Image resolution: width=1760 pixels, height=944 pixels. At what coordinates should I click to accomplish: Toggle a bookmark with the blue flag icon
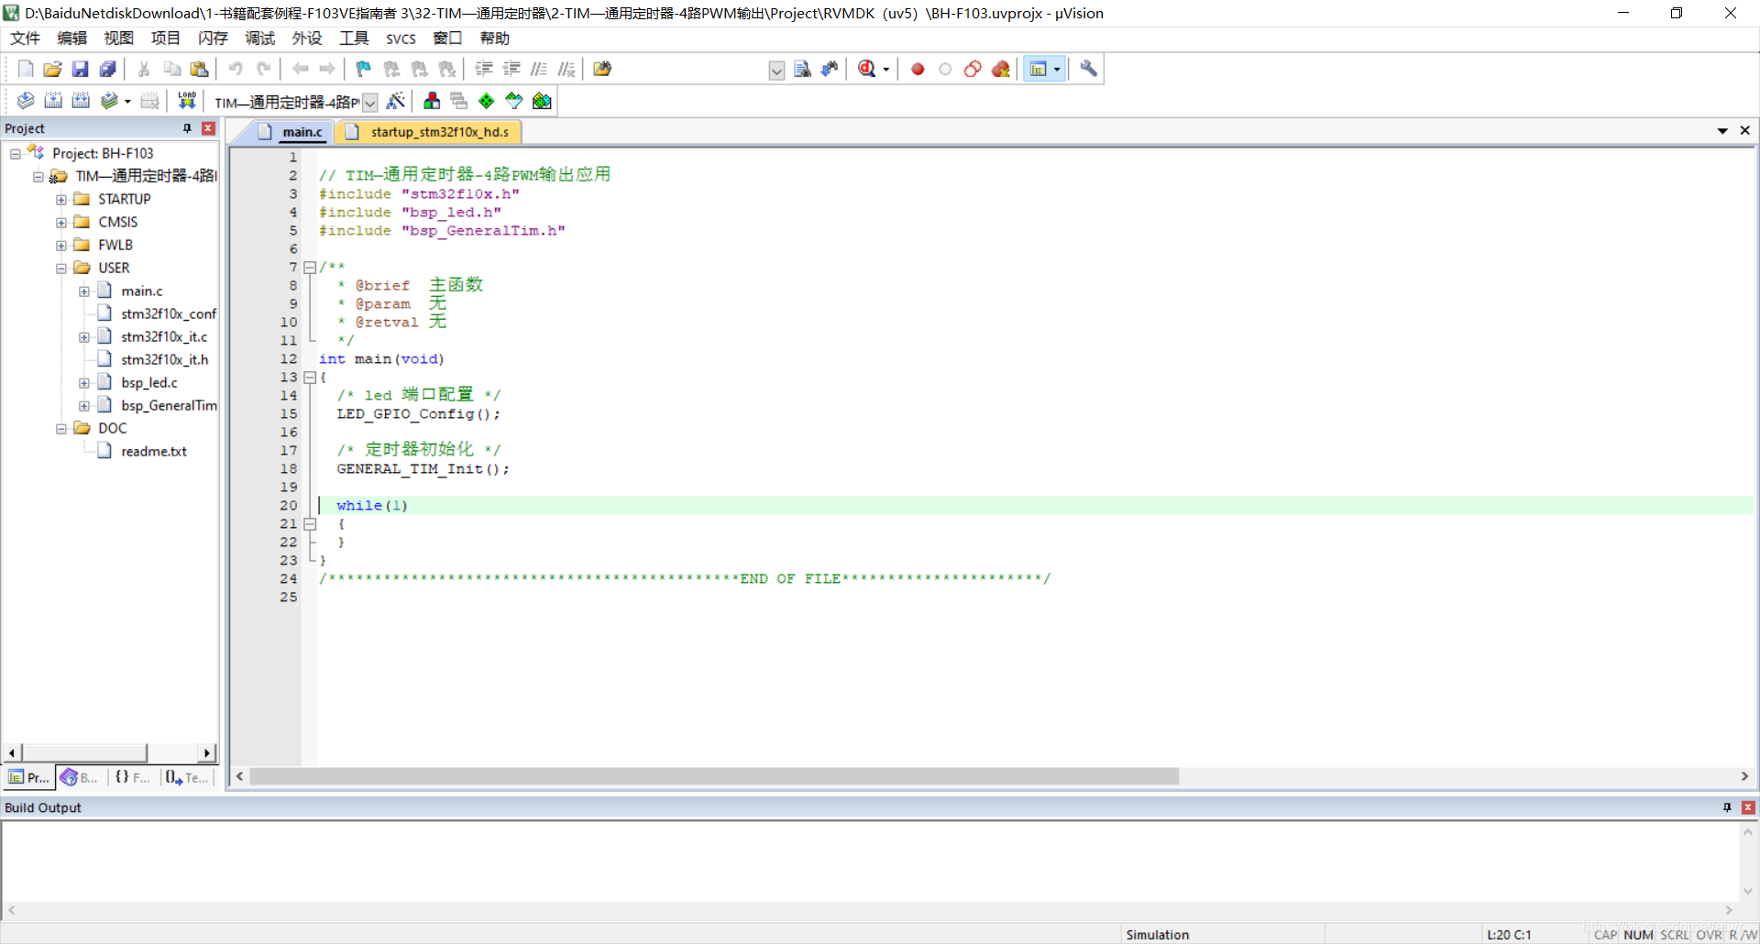point(364,69)
